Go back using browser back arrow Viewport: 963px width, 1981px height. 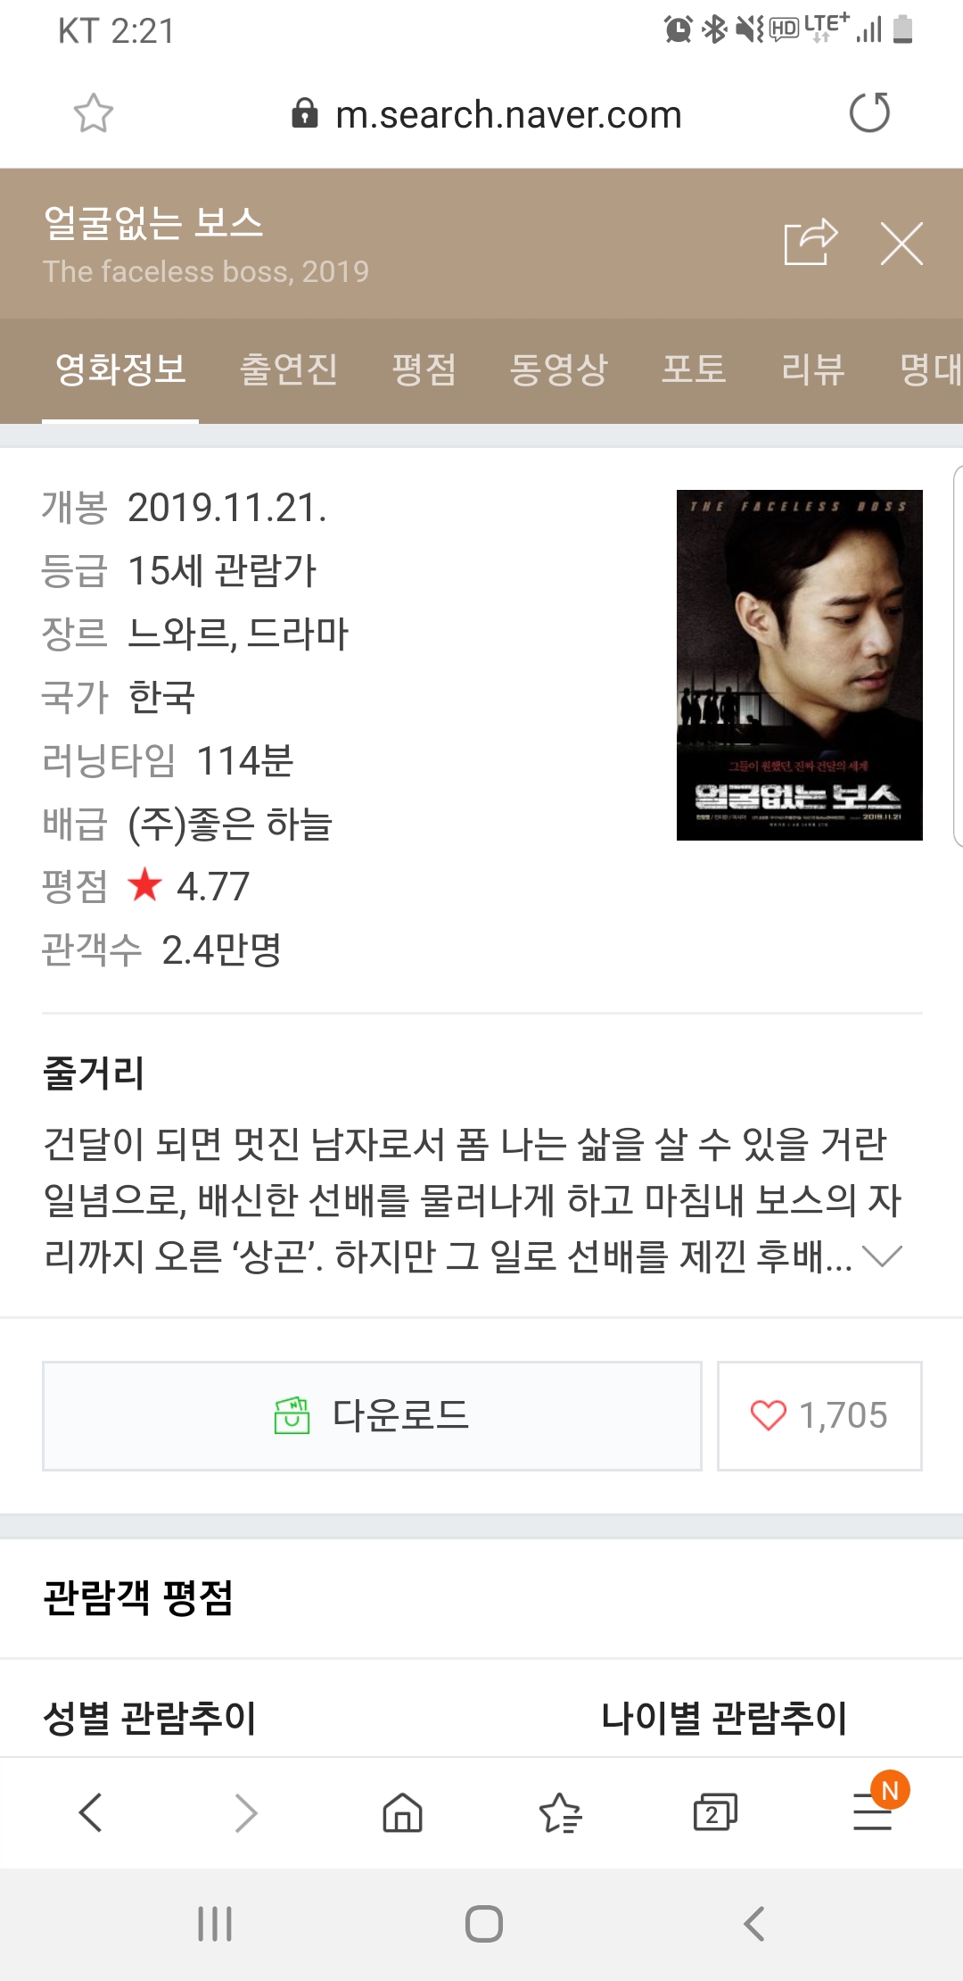point(91,1812)
